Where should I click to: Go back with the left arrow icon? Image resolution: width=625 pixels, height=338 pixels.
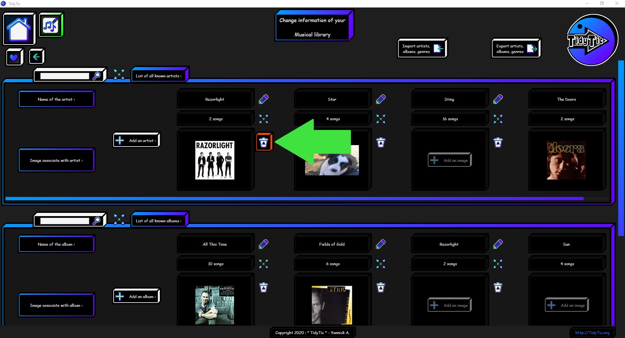(36, 57)
